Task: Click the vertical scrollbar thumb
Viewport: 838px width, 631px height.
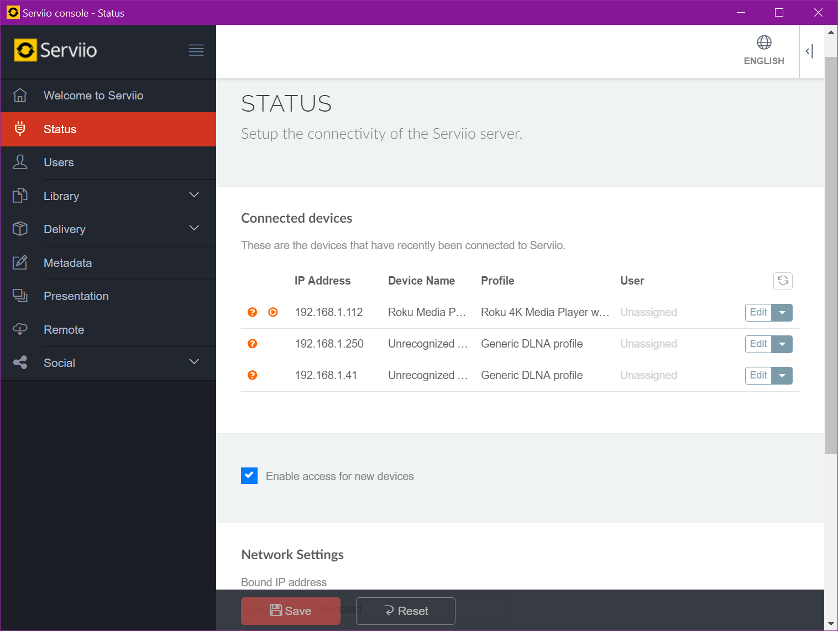Action: (831, 254)
